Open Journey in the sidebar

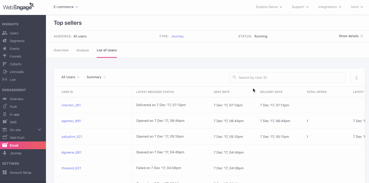(16, 153)
